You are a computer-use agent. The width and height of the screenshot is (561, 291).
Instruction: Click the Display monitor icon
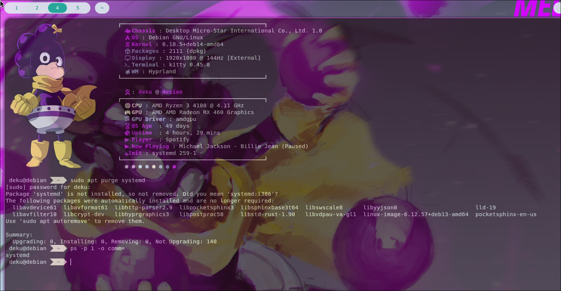(127, 58)
